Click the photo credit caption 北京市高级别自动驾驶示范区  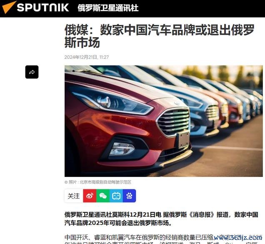pyautogui.click(x=105, y=182)
